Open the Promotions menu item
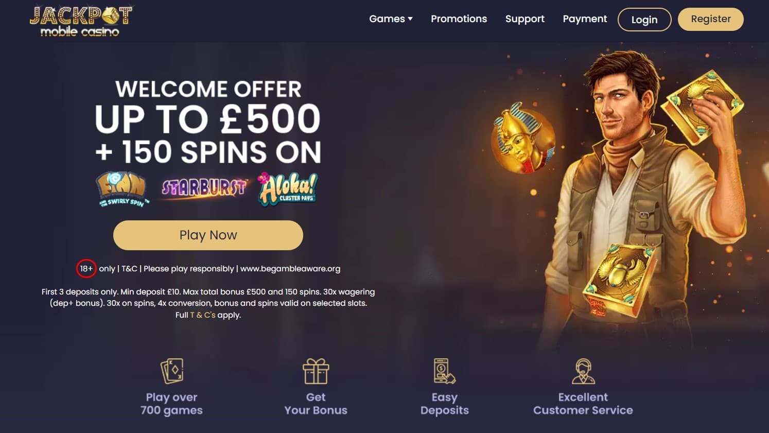769x433 pixels. click(x=459, y=19)
